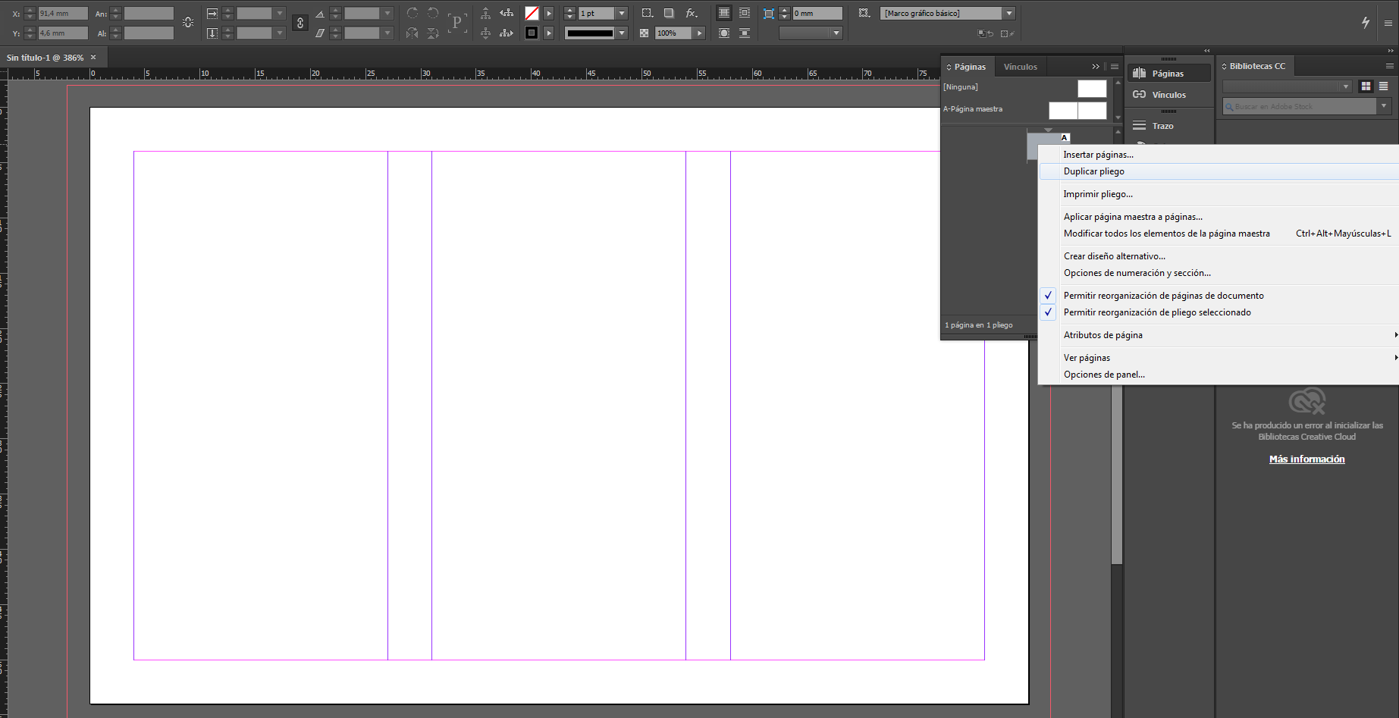Screen dimensions: 1399x718
Task: Click the 0 mm value field
Action: click(817, 13)
